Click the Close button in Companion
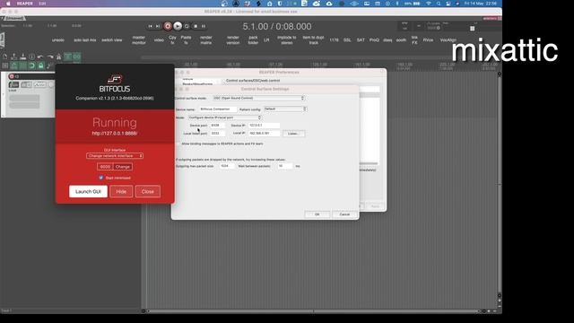574x323 pixels. (147, 191)
